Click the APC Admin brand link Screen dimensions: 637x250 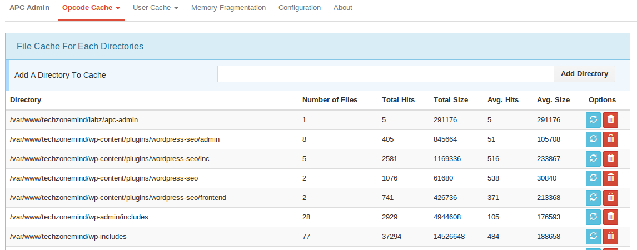click(x=29, y=8)
